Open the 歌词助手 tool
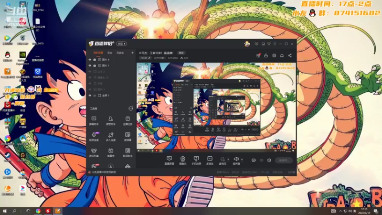The width and height of the screenshot is (382, 215). click(x=127, y=152)
